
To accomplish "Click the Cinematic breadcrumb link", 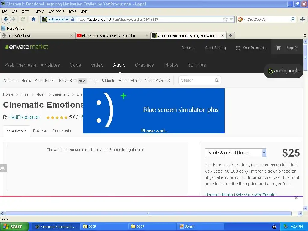I will (61, 94).
